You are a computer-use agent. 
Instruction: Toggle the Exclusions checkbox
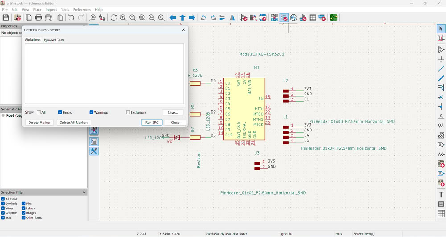[x=128, y=113]
